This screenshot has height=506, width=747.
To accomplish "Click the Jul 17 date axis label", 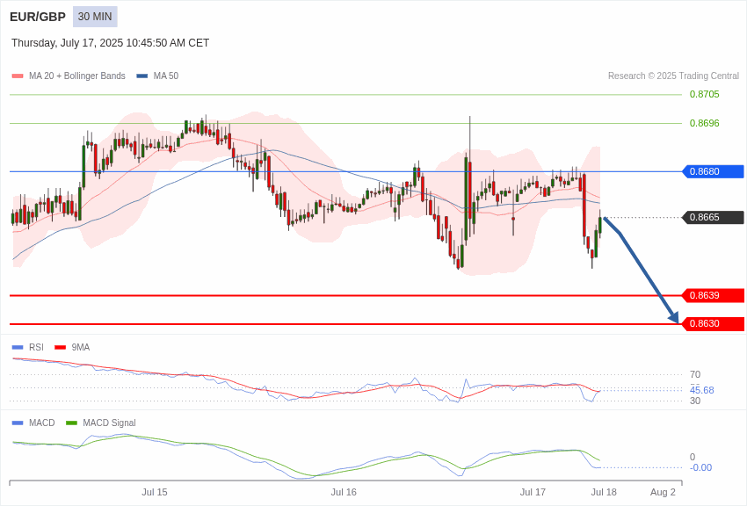I will [x=533, y=492].
